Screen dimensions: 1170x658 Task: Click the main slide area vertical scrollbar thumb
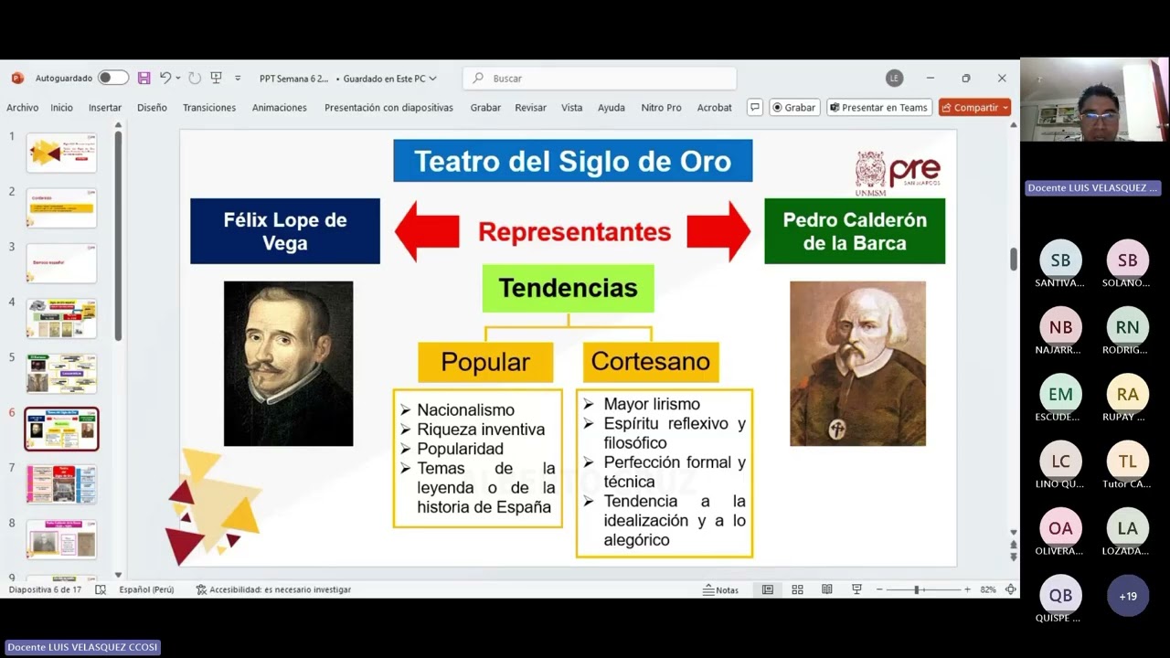[1013, 259]
